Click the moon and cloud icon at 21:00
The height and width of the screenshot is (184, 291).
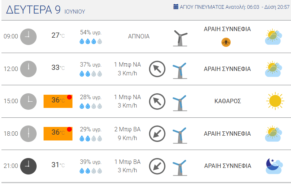(x=274, y=166)
